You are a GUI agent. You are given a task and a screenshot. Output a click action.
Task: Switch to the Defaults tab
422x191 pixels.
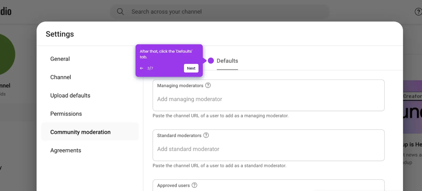(x=227, y=61)
